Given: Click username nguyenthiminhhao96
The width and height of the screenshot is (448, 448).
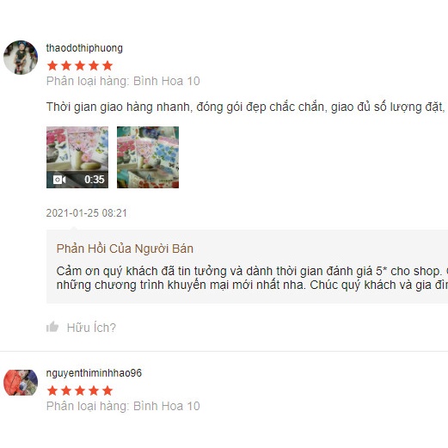Looking at the screenshot, I should [x=94, y=373].
